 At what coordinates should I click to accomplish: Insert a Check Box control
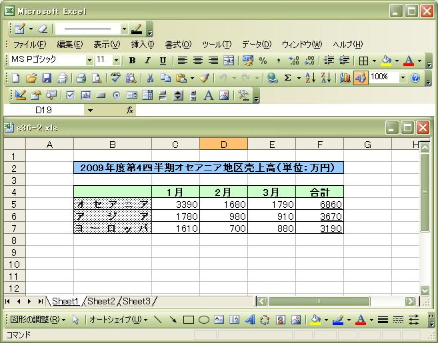[x=71, y=95]
